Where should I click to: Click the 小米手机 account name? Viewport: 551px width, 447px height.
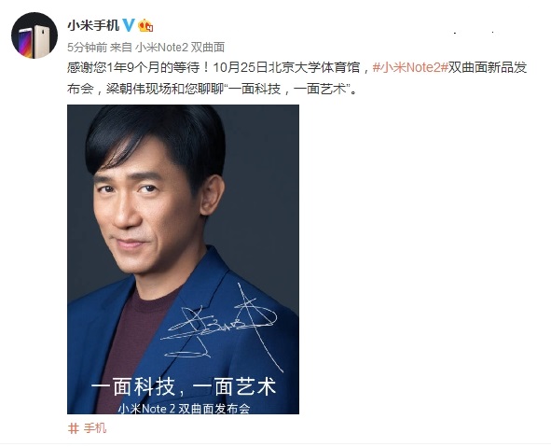click(93, 25)
